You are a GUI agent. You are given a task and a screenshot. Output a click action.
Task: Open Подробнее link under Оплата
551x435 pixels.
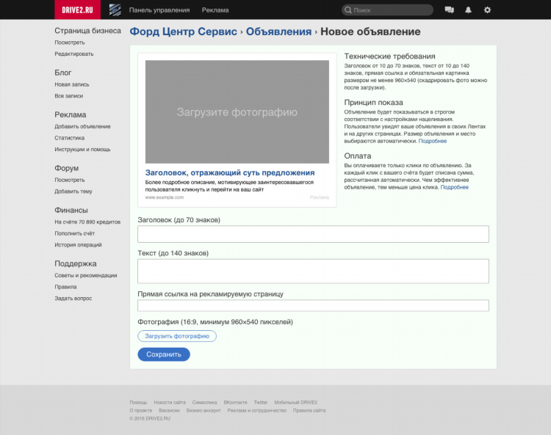454,187
